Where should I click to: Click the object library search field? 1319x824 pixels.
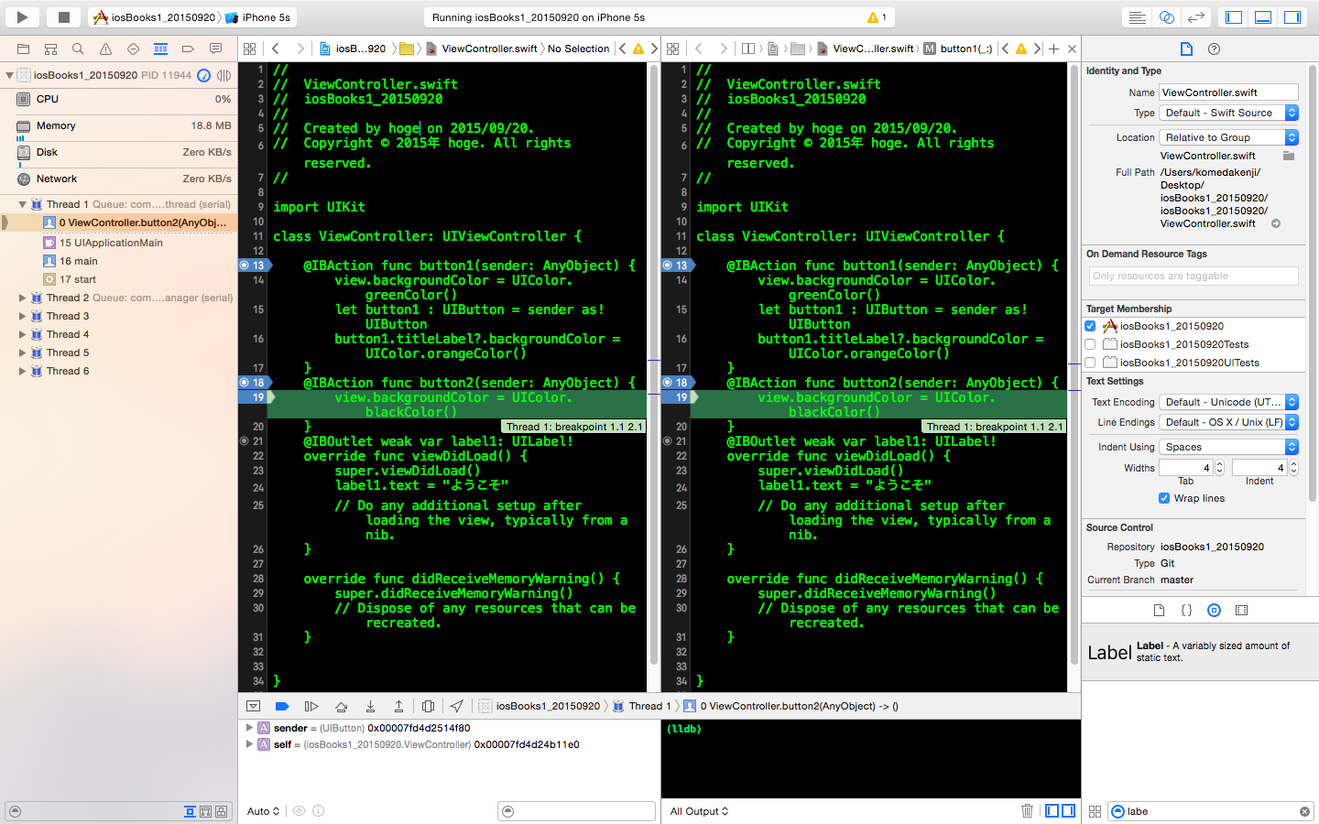coord(1211,811)
